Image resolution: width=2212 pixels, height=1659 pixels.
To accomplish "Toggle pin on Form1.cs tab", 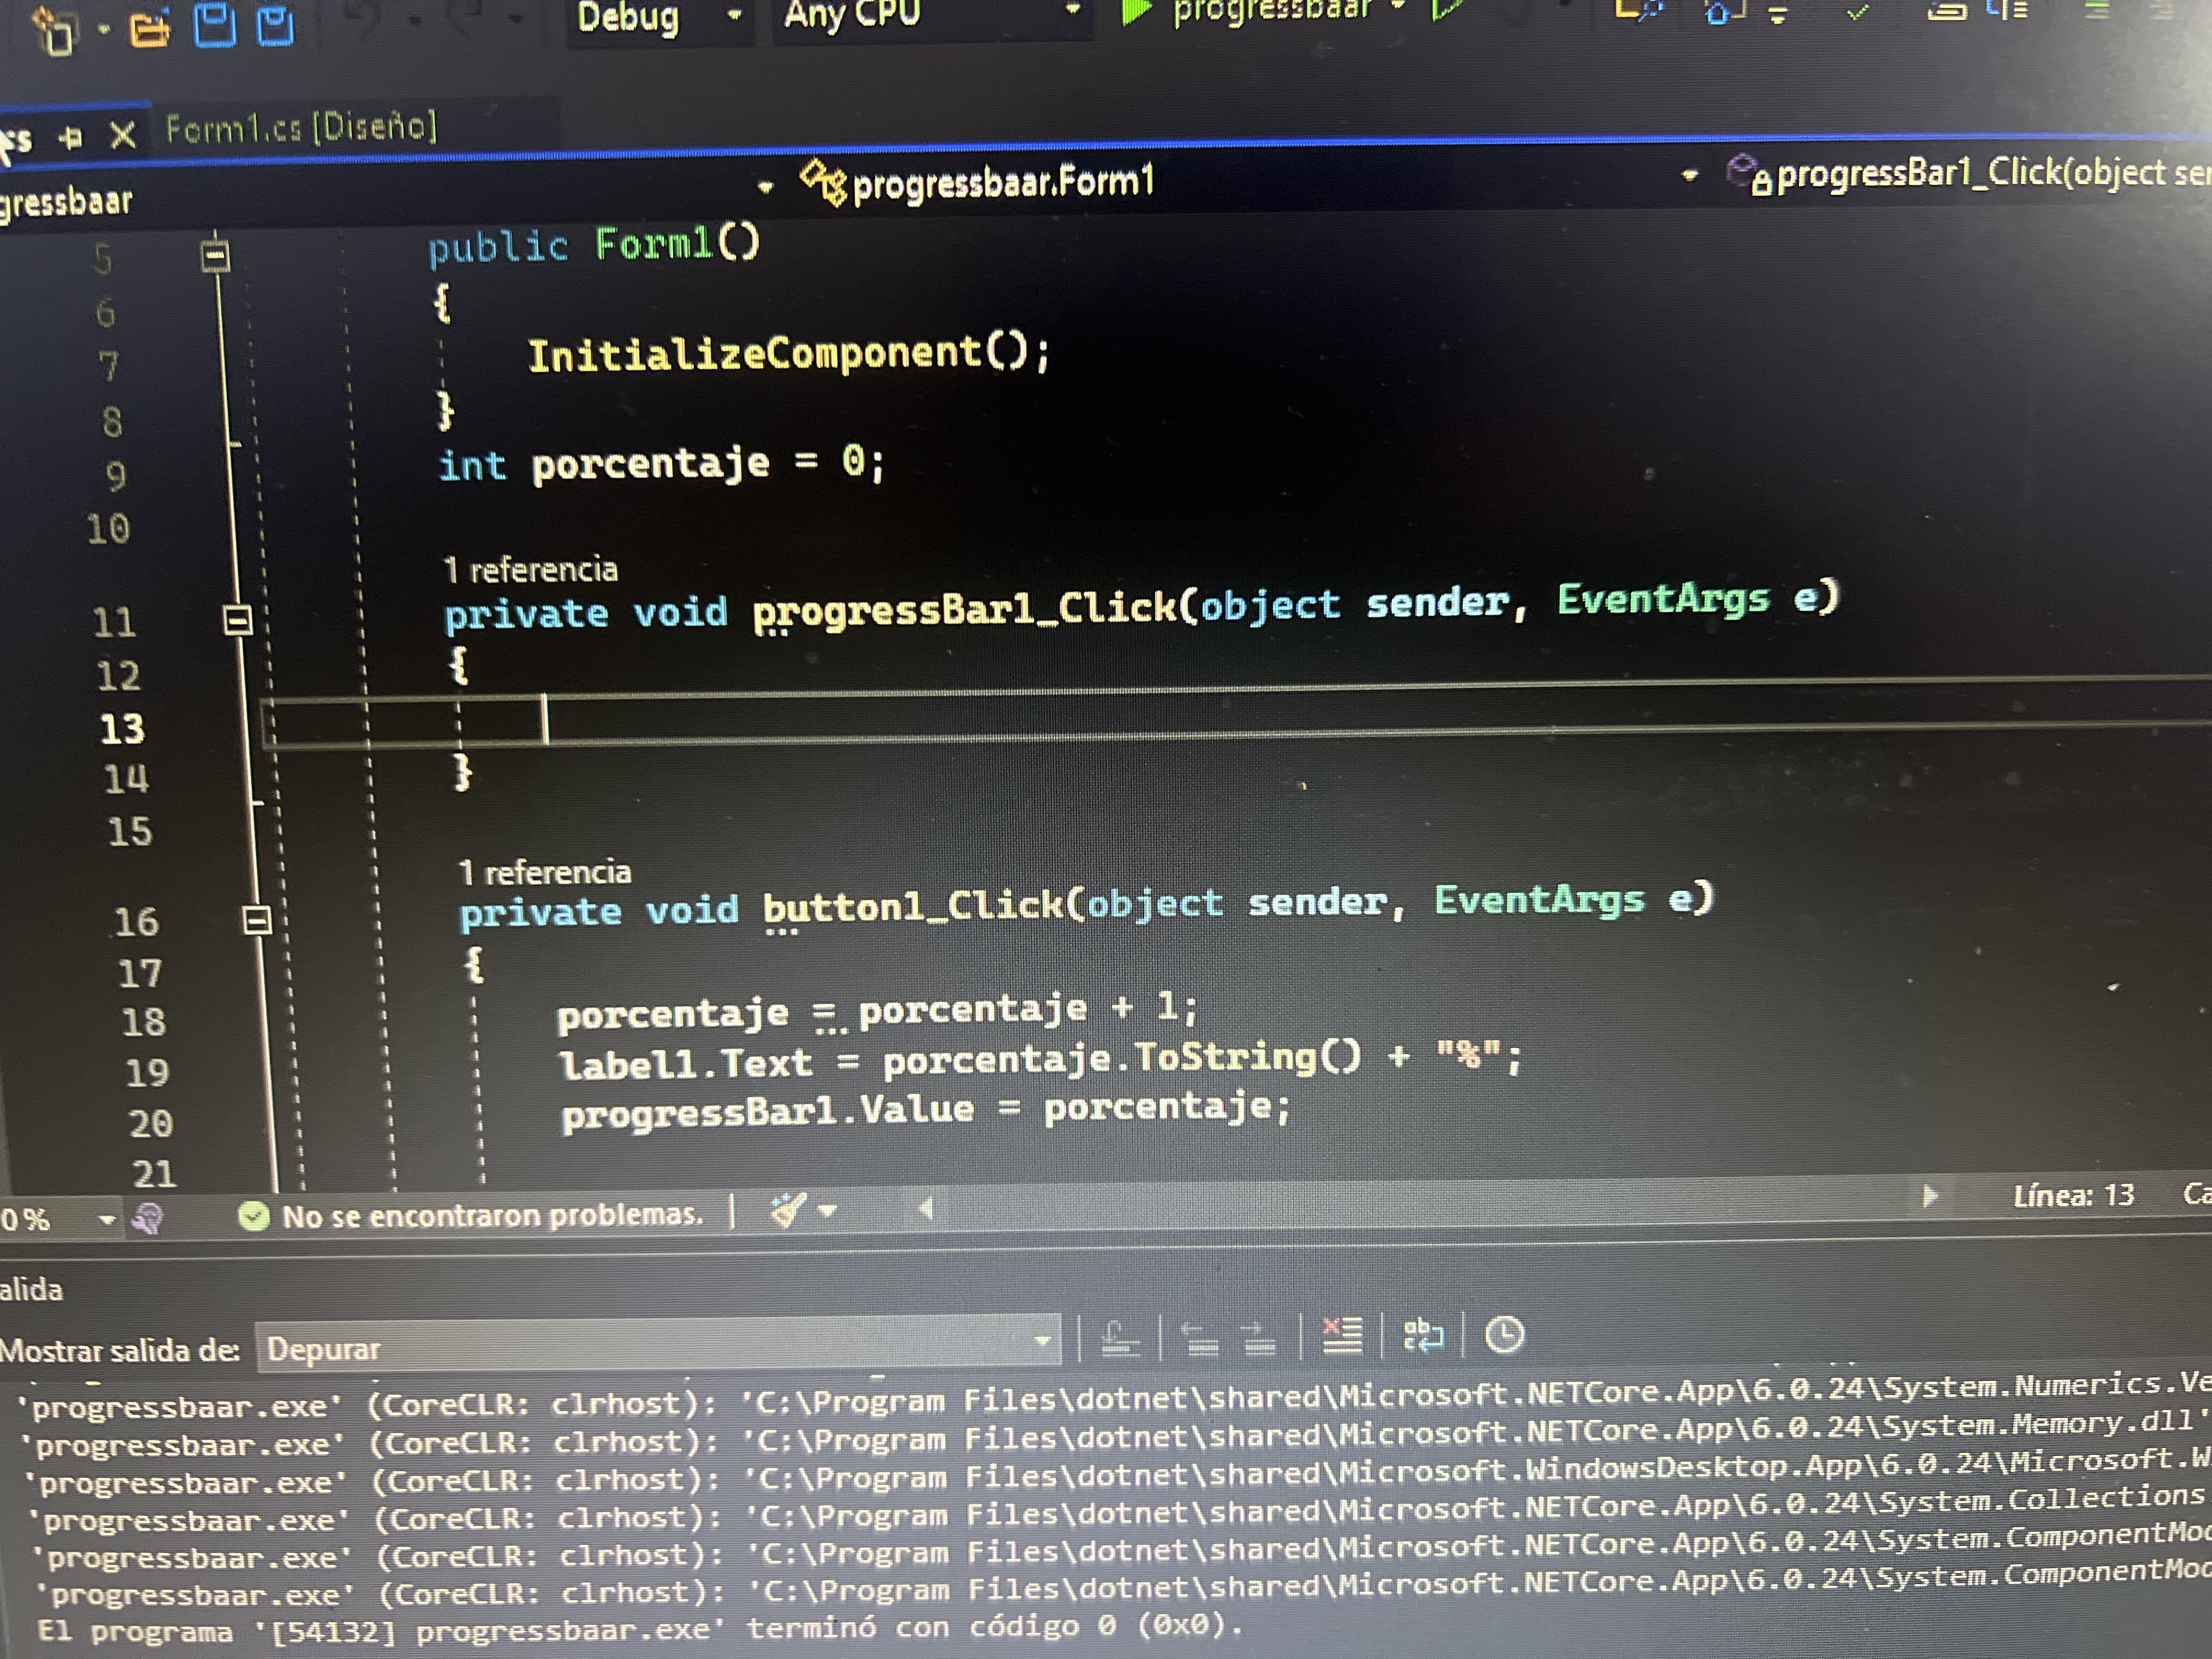I will (x=70, y=137).
